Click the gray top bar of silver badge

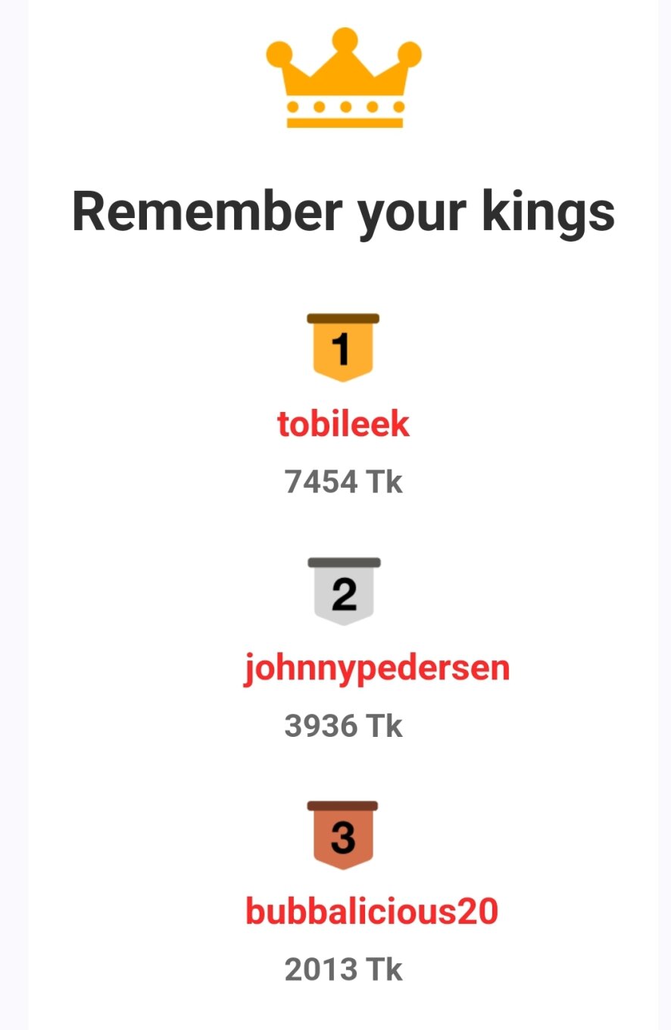pyautogui.click(x=344, y=563)
